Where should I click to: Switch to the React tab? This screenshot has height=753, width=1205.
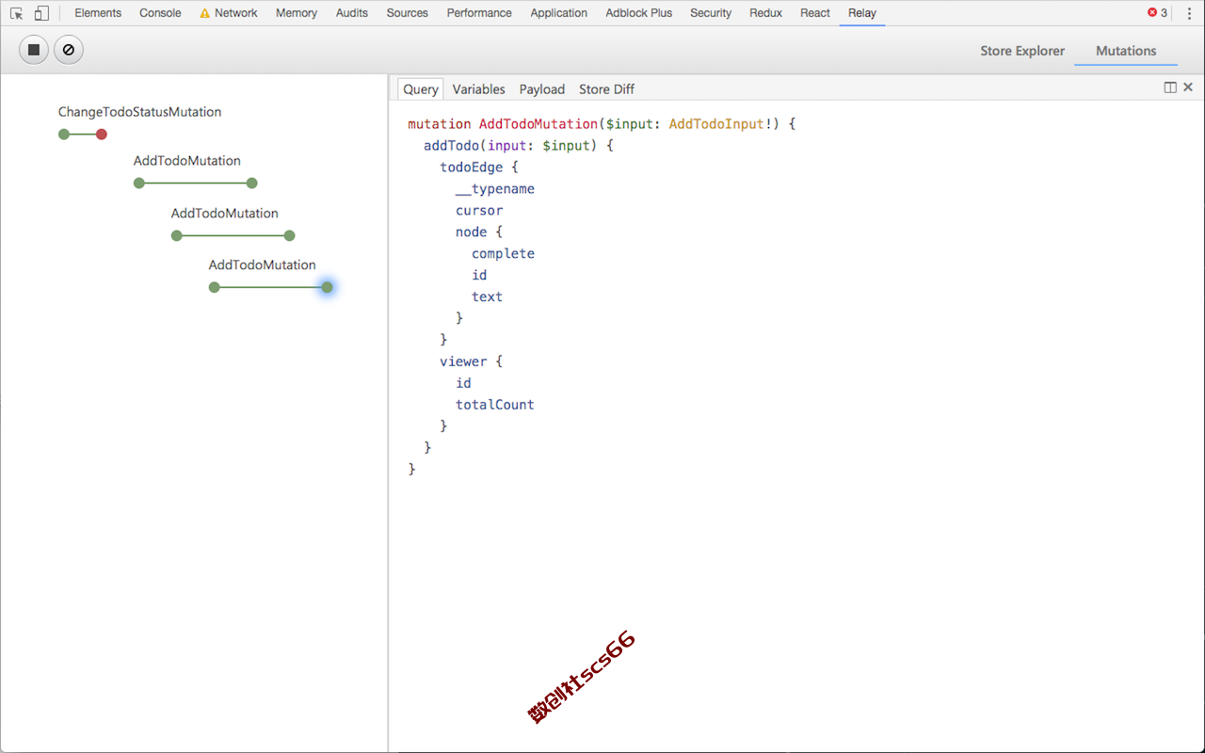815,13
